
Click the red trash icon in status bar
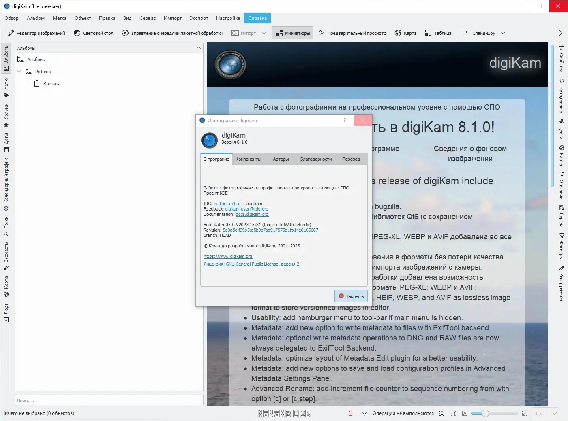(351, 413)
